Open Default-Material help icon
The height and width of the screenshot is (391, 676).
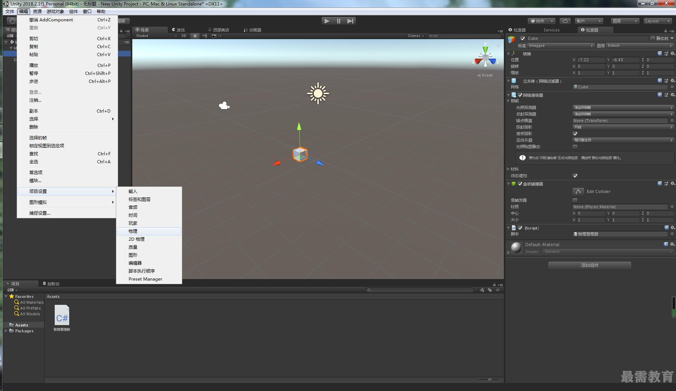tap(666, 244)
